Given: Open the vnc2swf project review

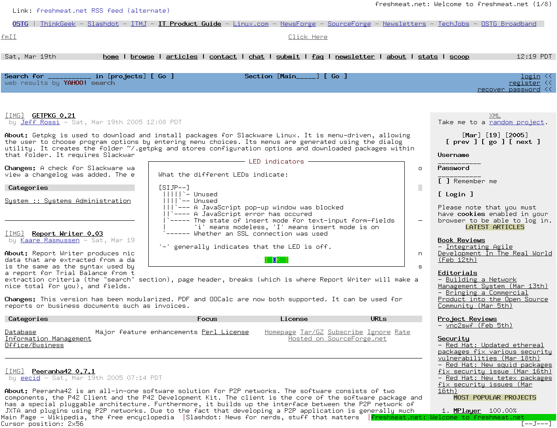Looking at the screenshot, I should (479, 325).
